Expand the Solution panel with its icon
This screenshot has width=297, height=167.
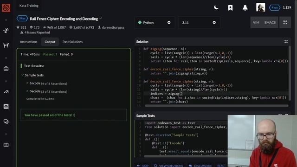pyautogui.click(x=286, y=42)
